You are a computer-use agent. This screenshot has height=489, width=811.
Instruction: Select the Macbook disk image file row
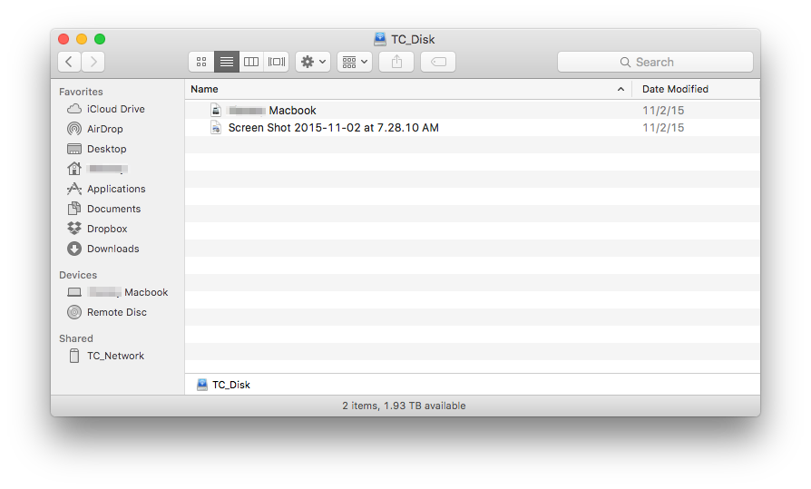point(473,110)
